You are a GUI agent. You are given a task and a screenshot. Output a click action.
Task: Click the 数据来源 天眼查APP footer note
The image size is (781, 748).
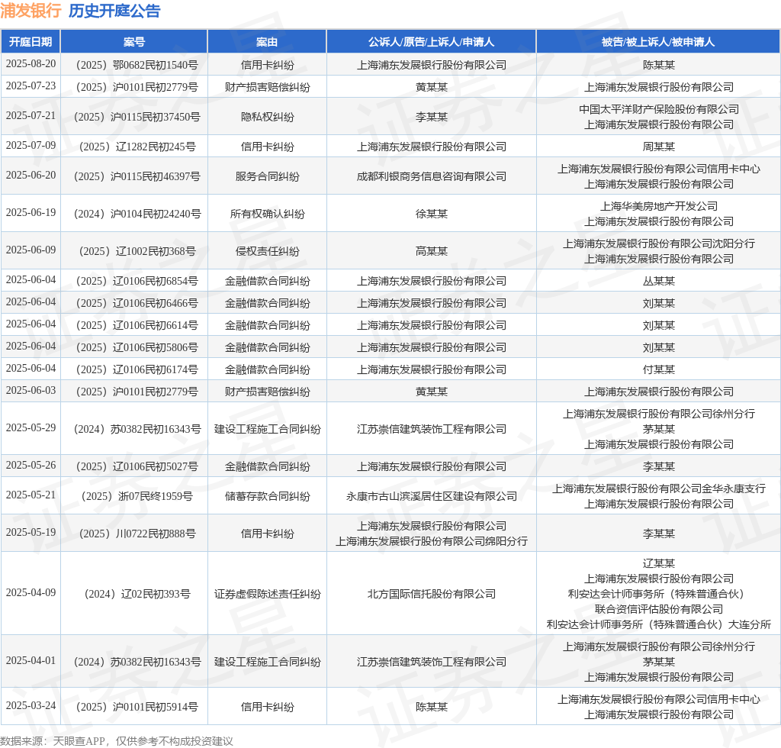(x=117, y=741)
